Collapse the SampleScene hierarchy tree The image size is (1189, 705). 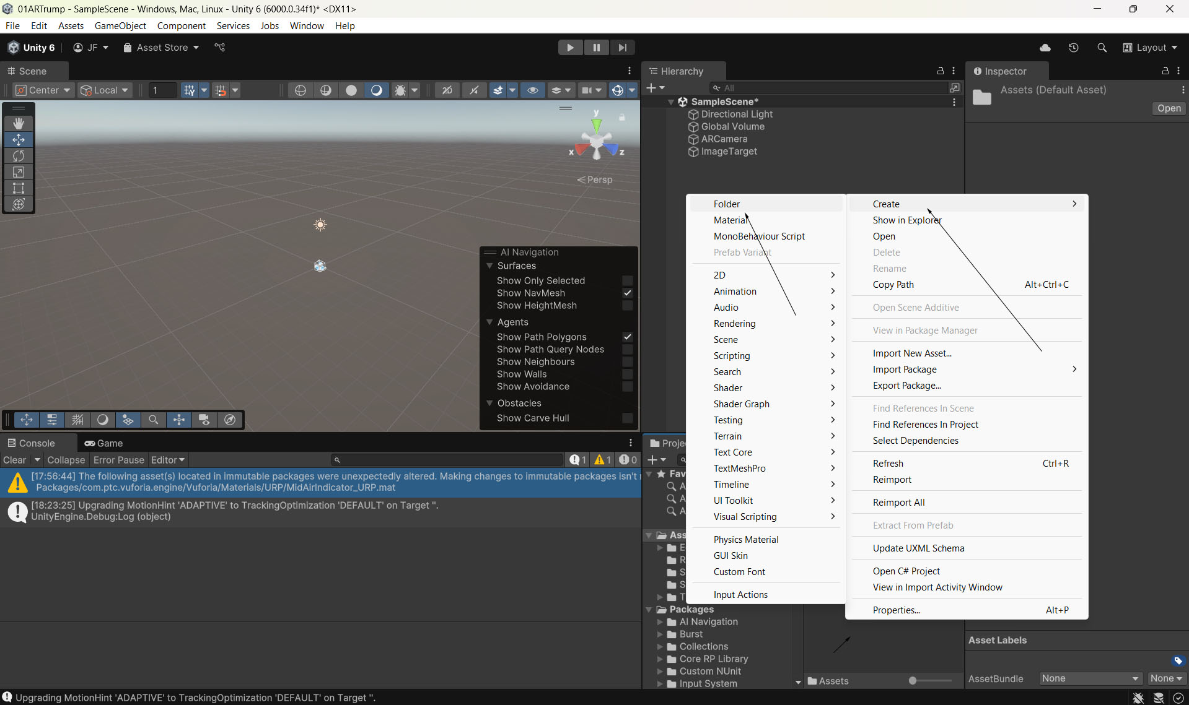pyautogui.click(x=670, y=102)
